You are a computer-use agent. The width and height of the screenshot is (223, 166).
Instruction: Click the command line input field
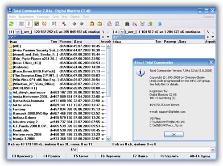point(144,149)
